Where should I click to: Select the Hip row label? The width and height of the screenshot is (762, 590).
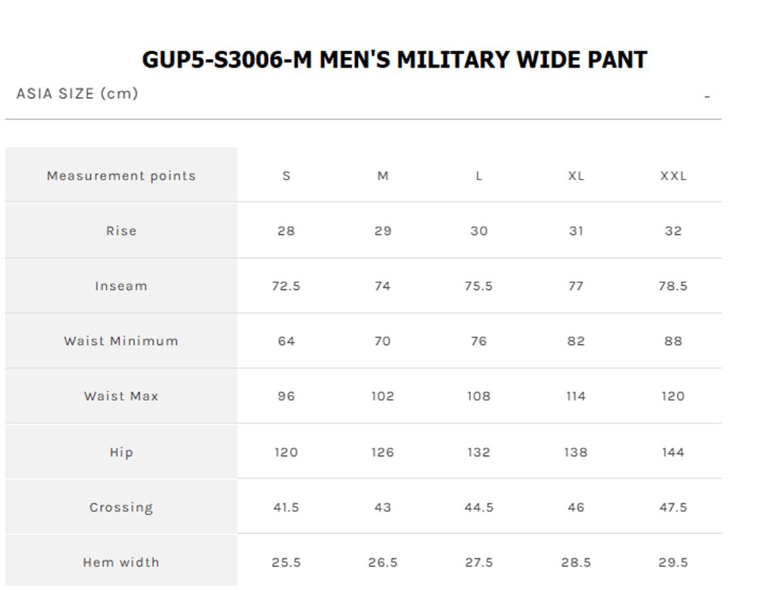[x=121, y=452]
